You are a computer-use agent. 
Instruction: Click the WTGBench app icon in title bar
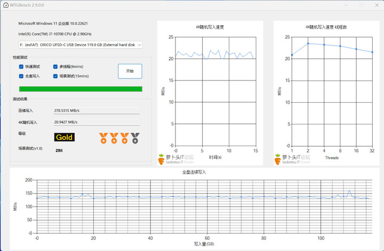pos(5,5)
